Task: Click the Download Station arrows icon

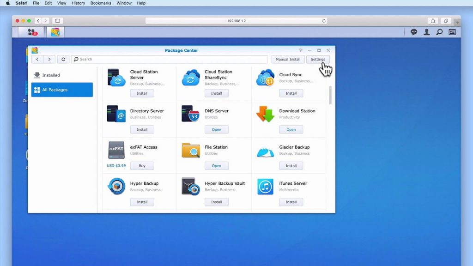Action: [x=265, y=114]
